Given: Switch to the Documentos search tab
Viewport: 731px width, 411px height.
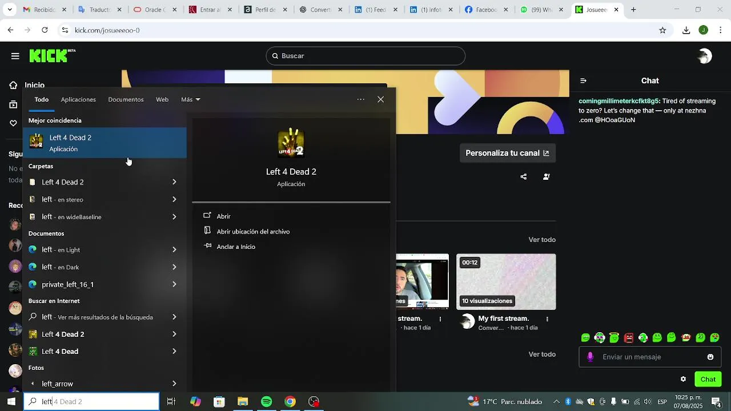Looking at the screenshot, I should (x=126, y=99).
